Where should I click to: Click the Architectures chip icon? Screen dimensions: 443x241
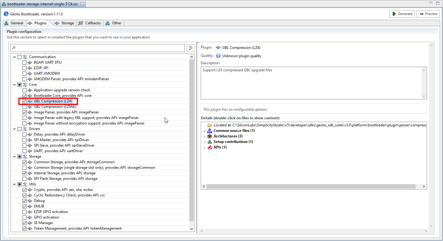210,136
